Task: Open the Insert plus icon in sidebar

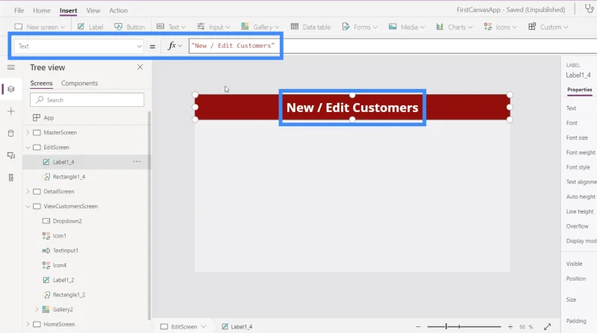Action: point(11,111)
